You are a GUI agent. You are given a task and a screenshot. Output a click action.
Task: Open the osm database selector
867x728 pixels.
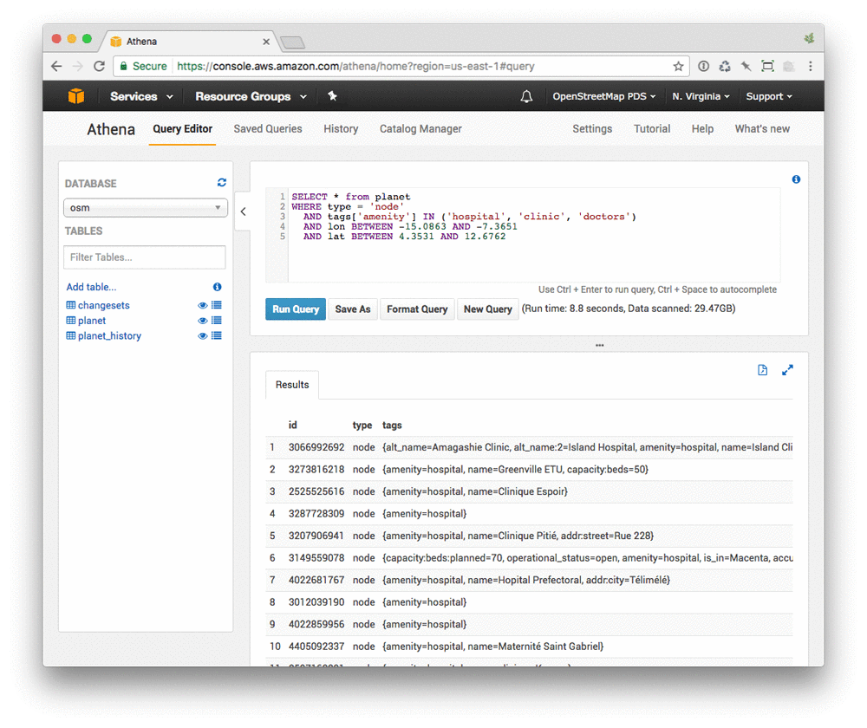[x=146, y=208]
